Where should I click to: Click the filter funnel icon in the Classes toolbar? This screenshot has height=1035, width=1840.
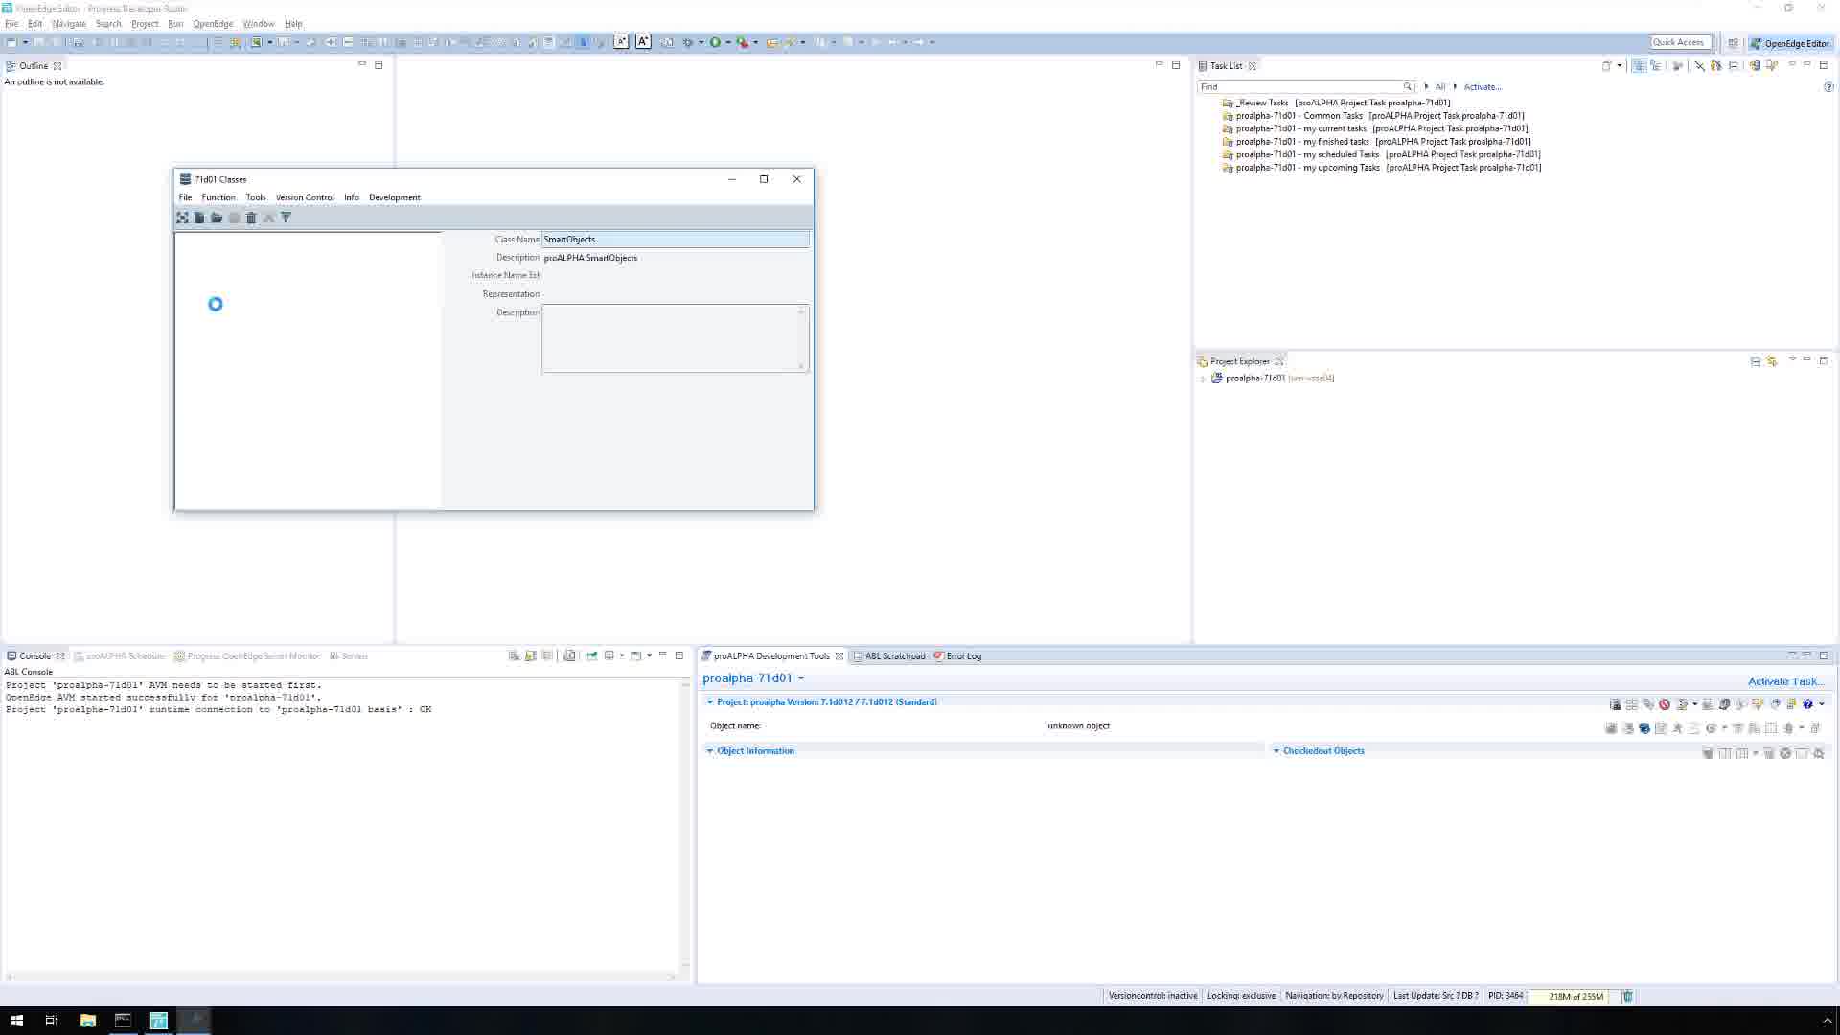[x=286, y=218]
